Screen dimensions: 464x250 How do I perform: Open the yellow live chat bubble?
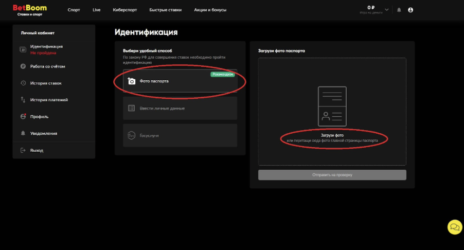point(455,227)
